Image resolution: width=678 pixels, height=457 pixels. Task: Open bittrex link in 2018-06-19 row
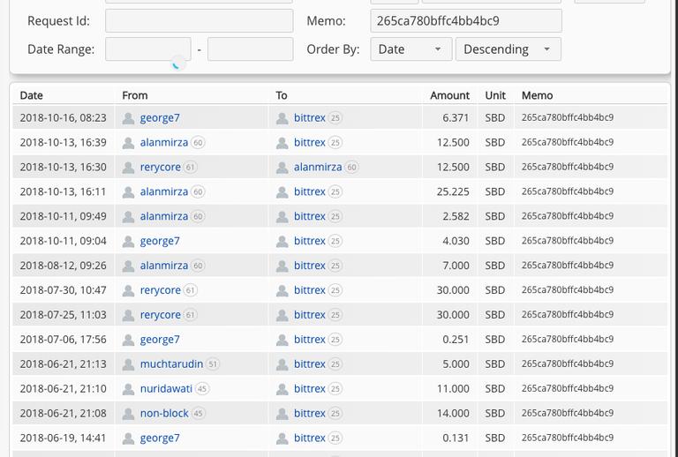coord(310,438)
